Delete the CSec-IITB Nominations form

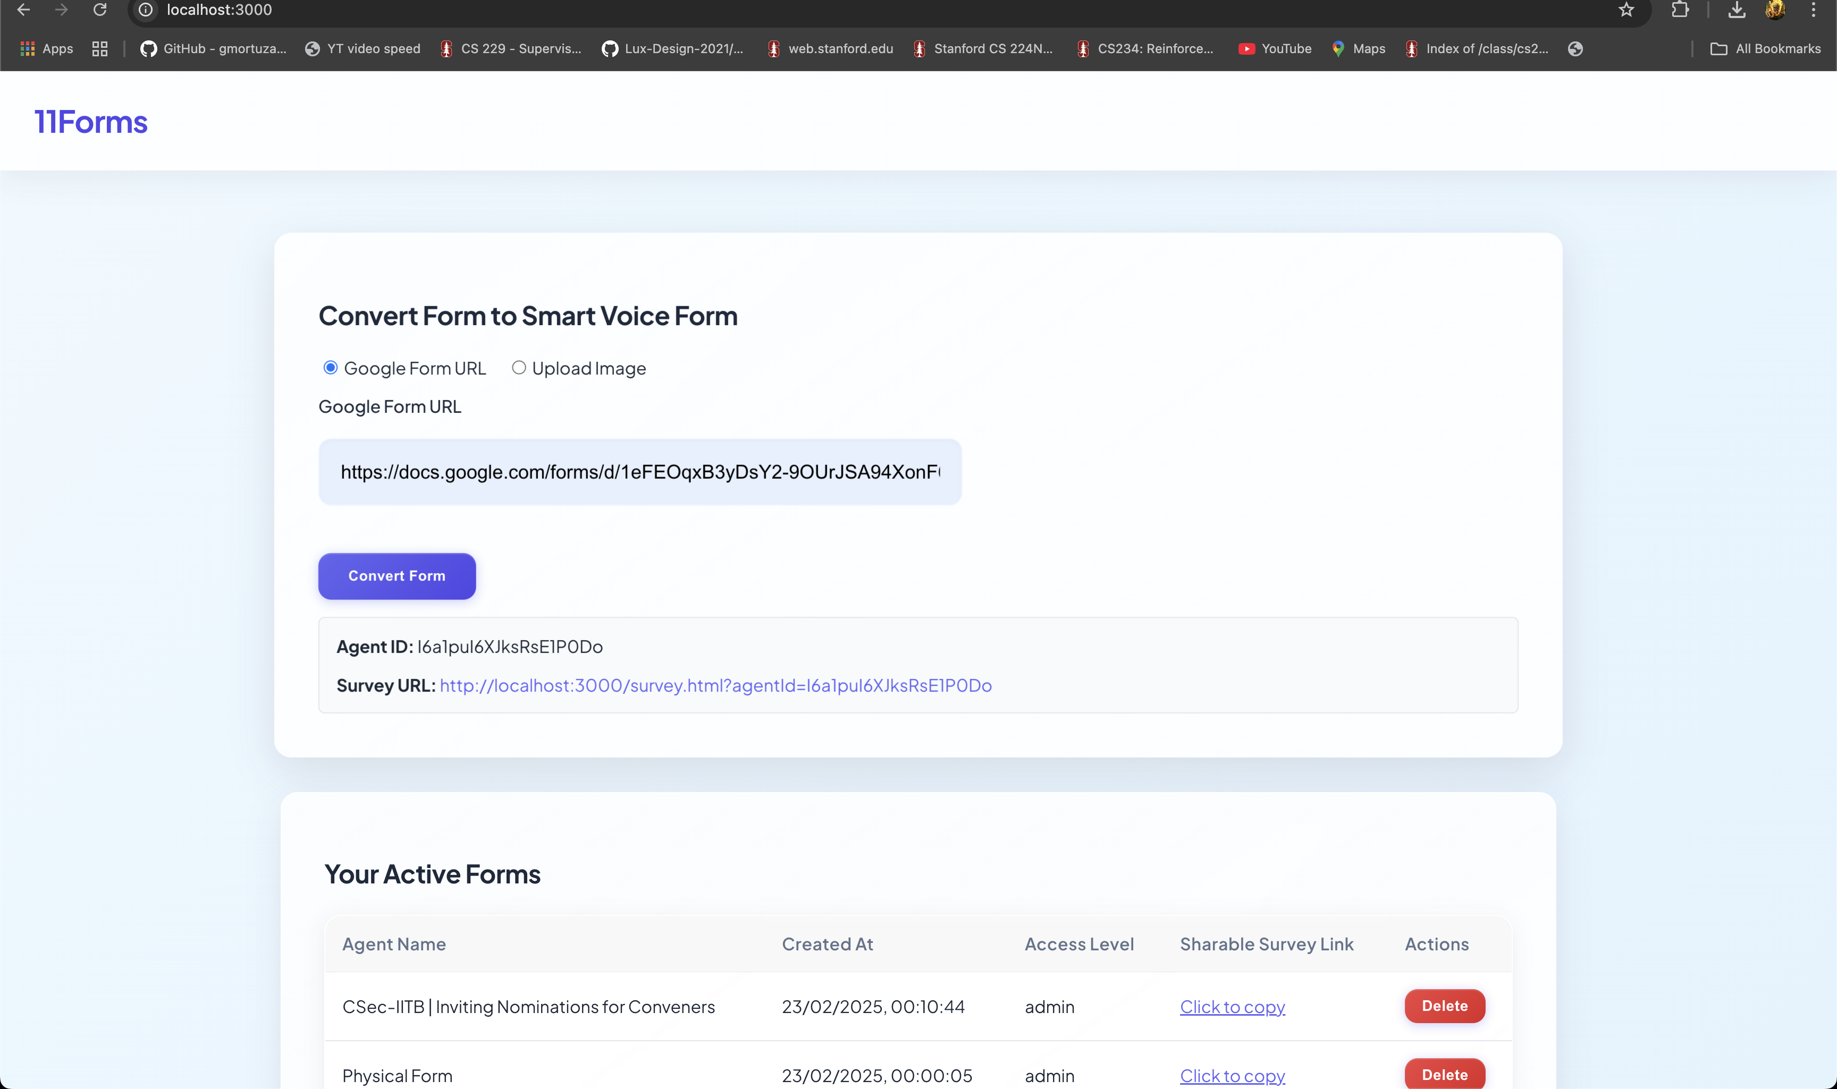coord(1444,1006)
